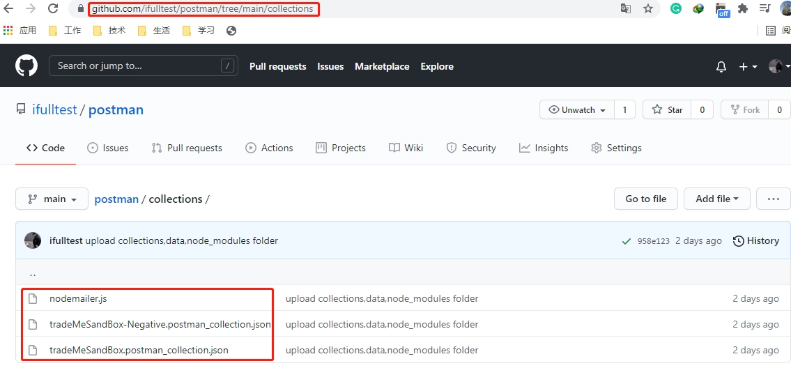Open Issues in top navigation

pos(330,67)
